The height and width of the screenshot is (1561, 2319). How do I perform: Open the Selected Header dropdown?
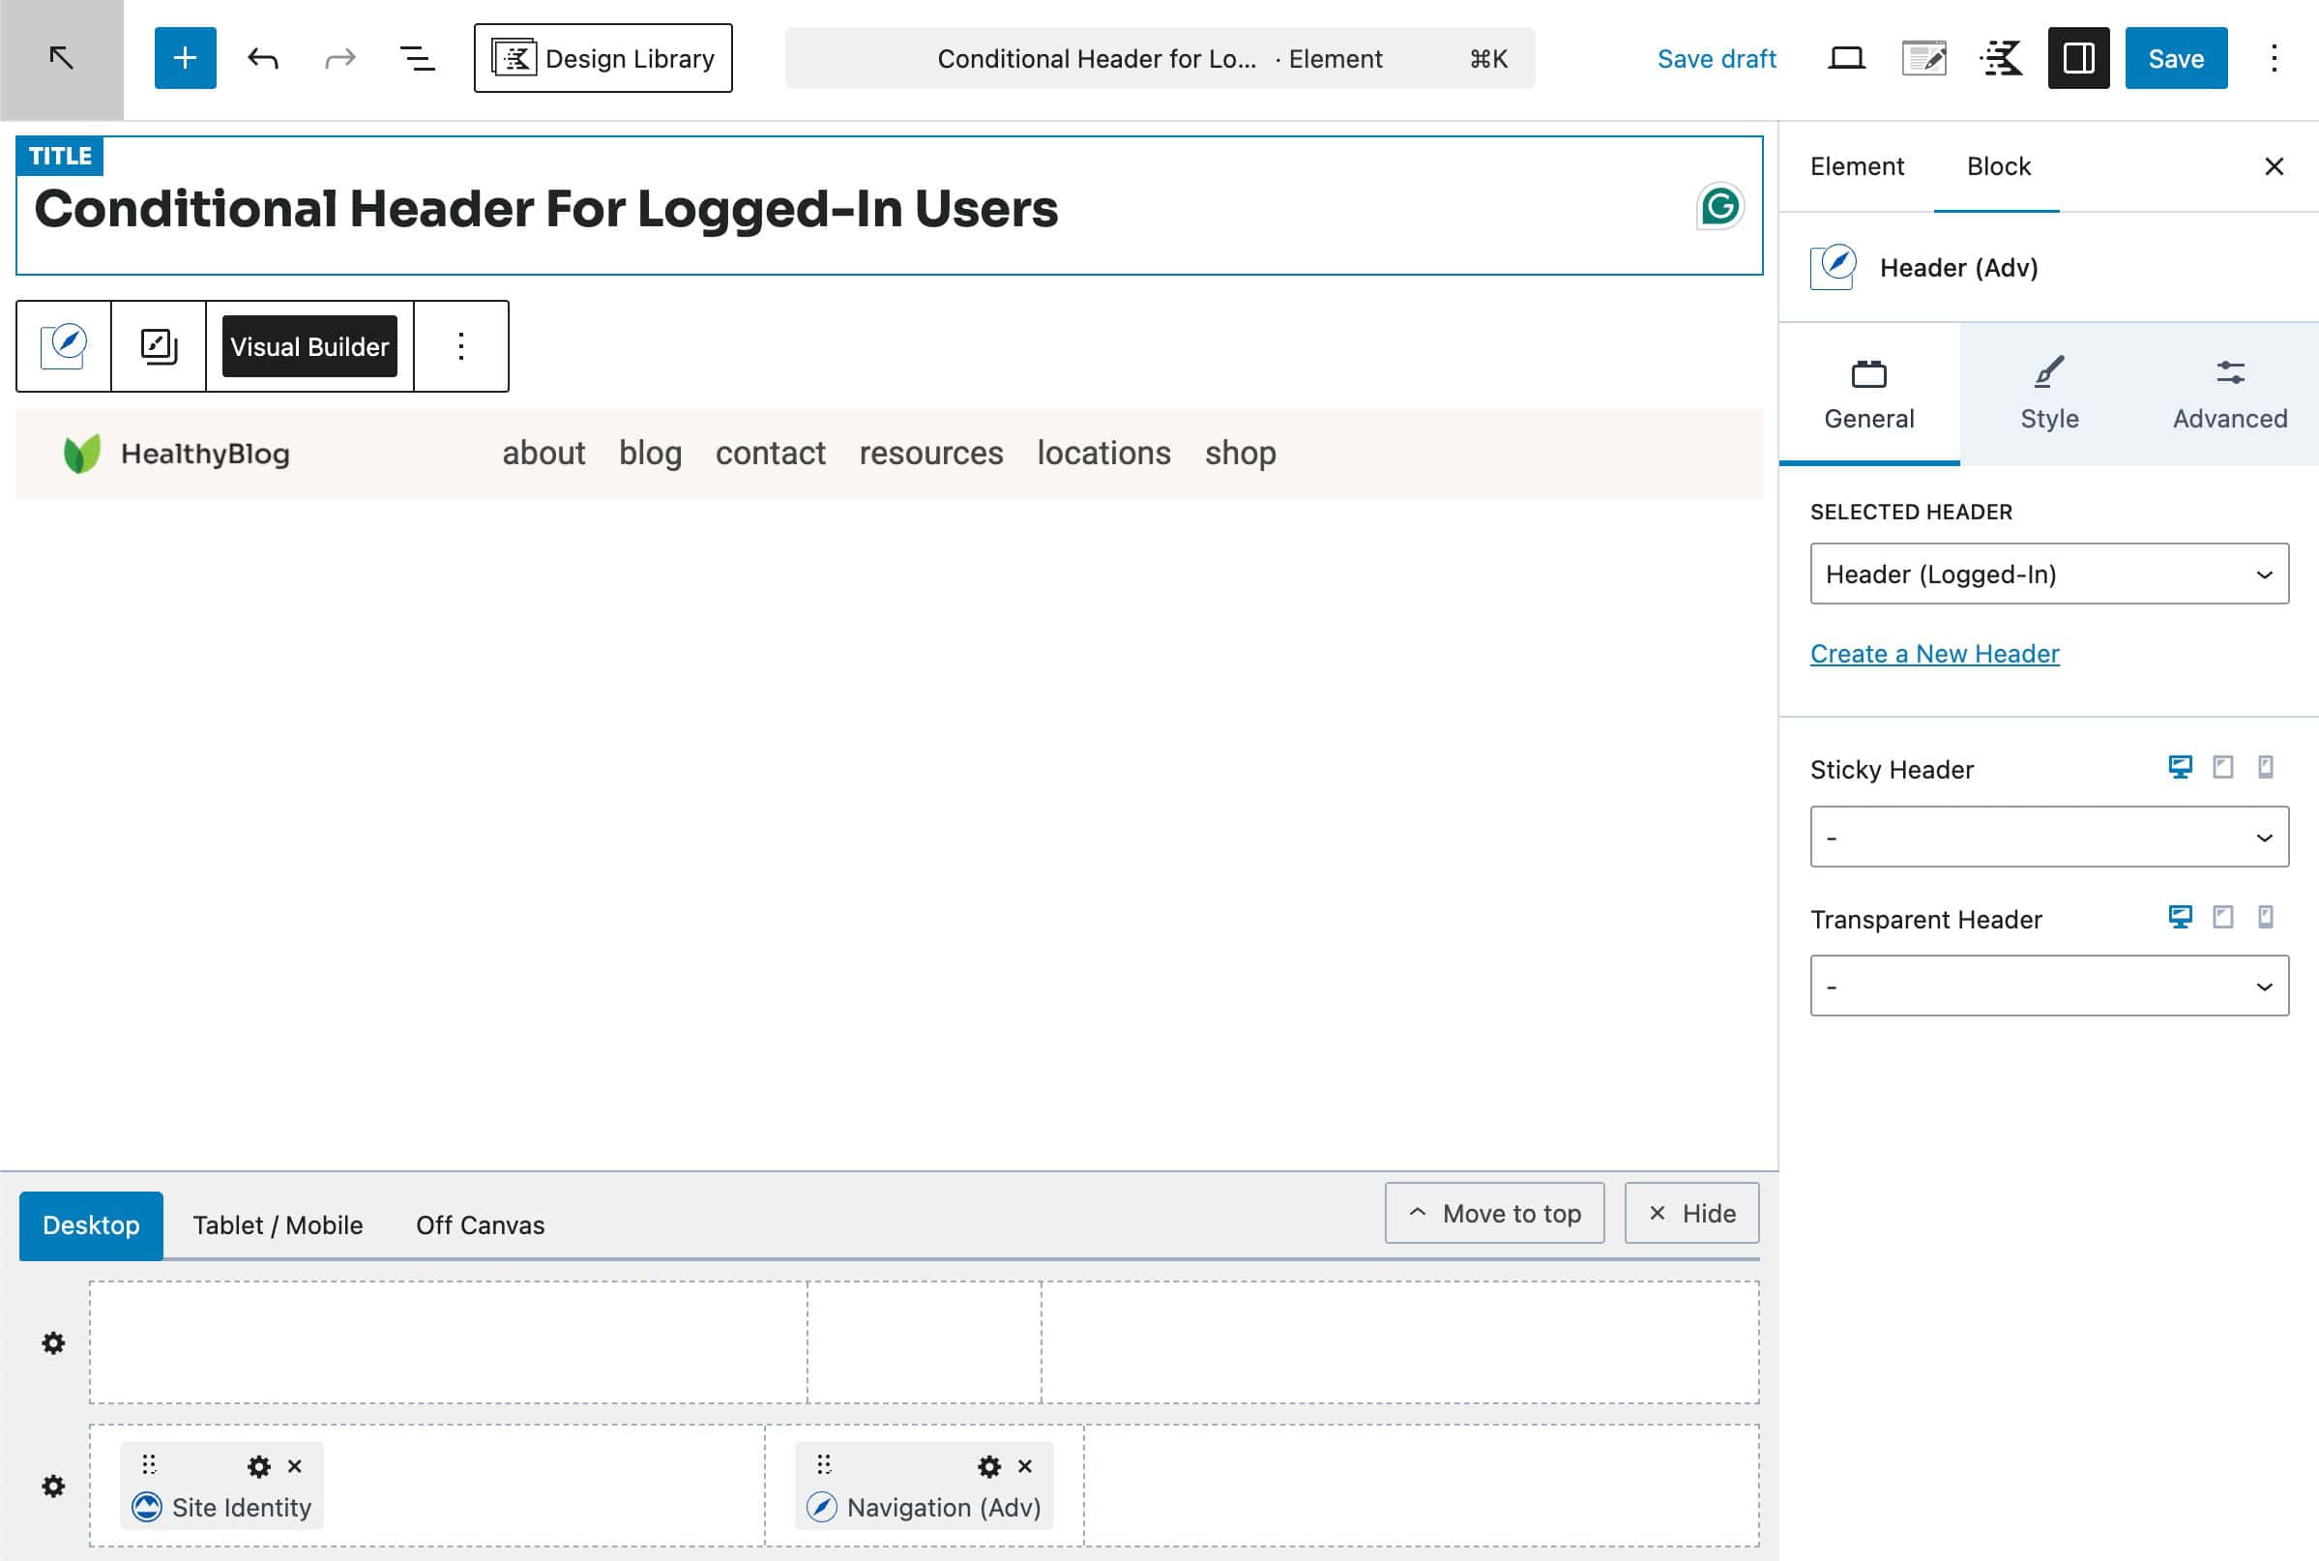[x=2048, y=574]
